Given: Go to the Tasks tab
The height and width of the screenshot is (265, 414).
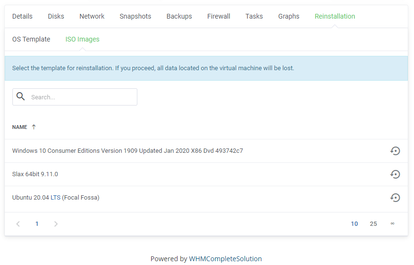Looking at the screenshot, I should point(254,16).
